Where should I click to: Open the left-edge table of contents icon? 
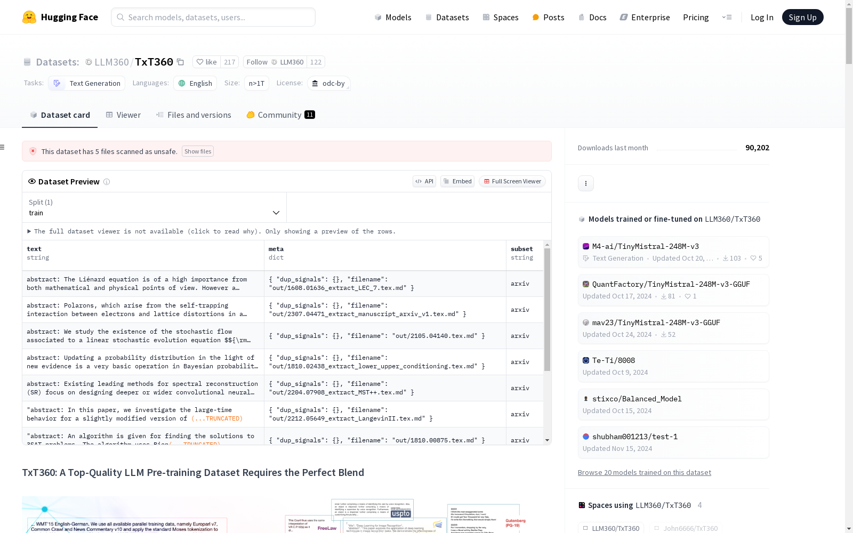(3, 147)
